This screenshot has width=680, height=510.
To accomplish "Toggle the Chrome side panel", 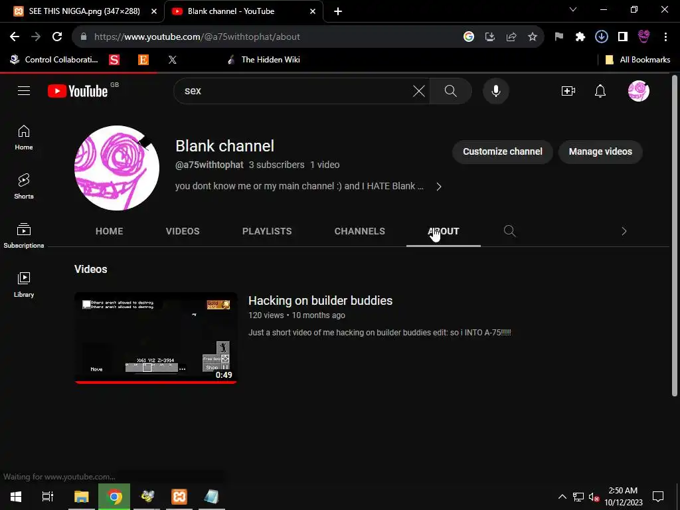I will [623, 37].
